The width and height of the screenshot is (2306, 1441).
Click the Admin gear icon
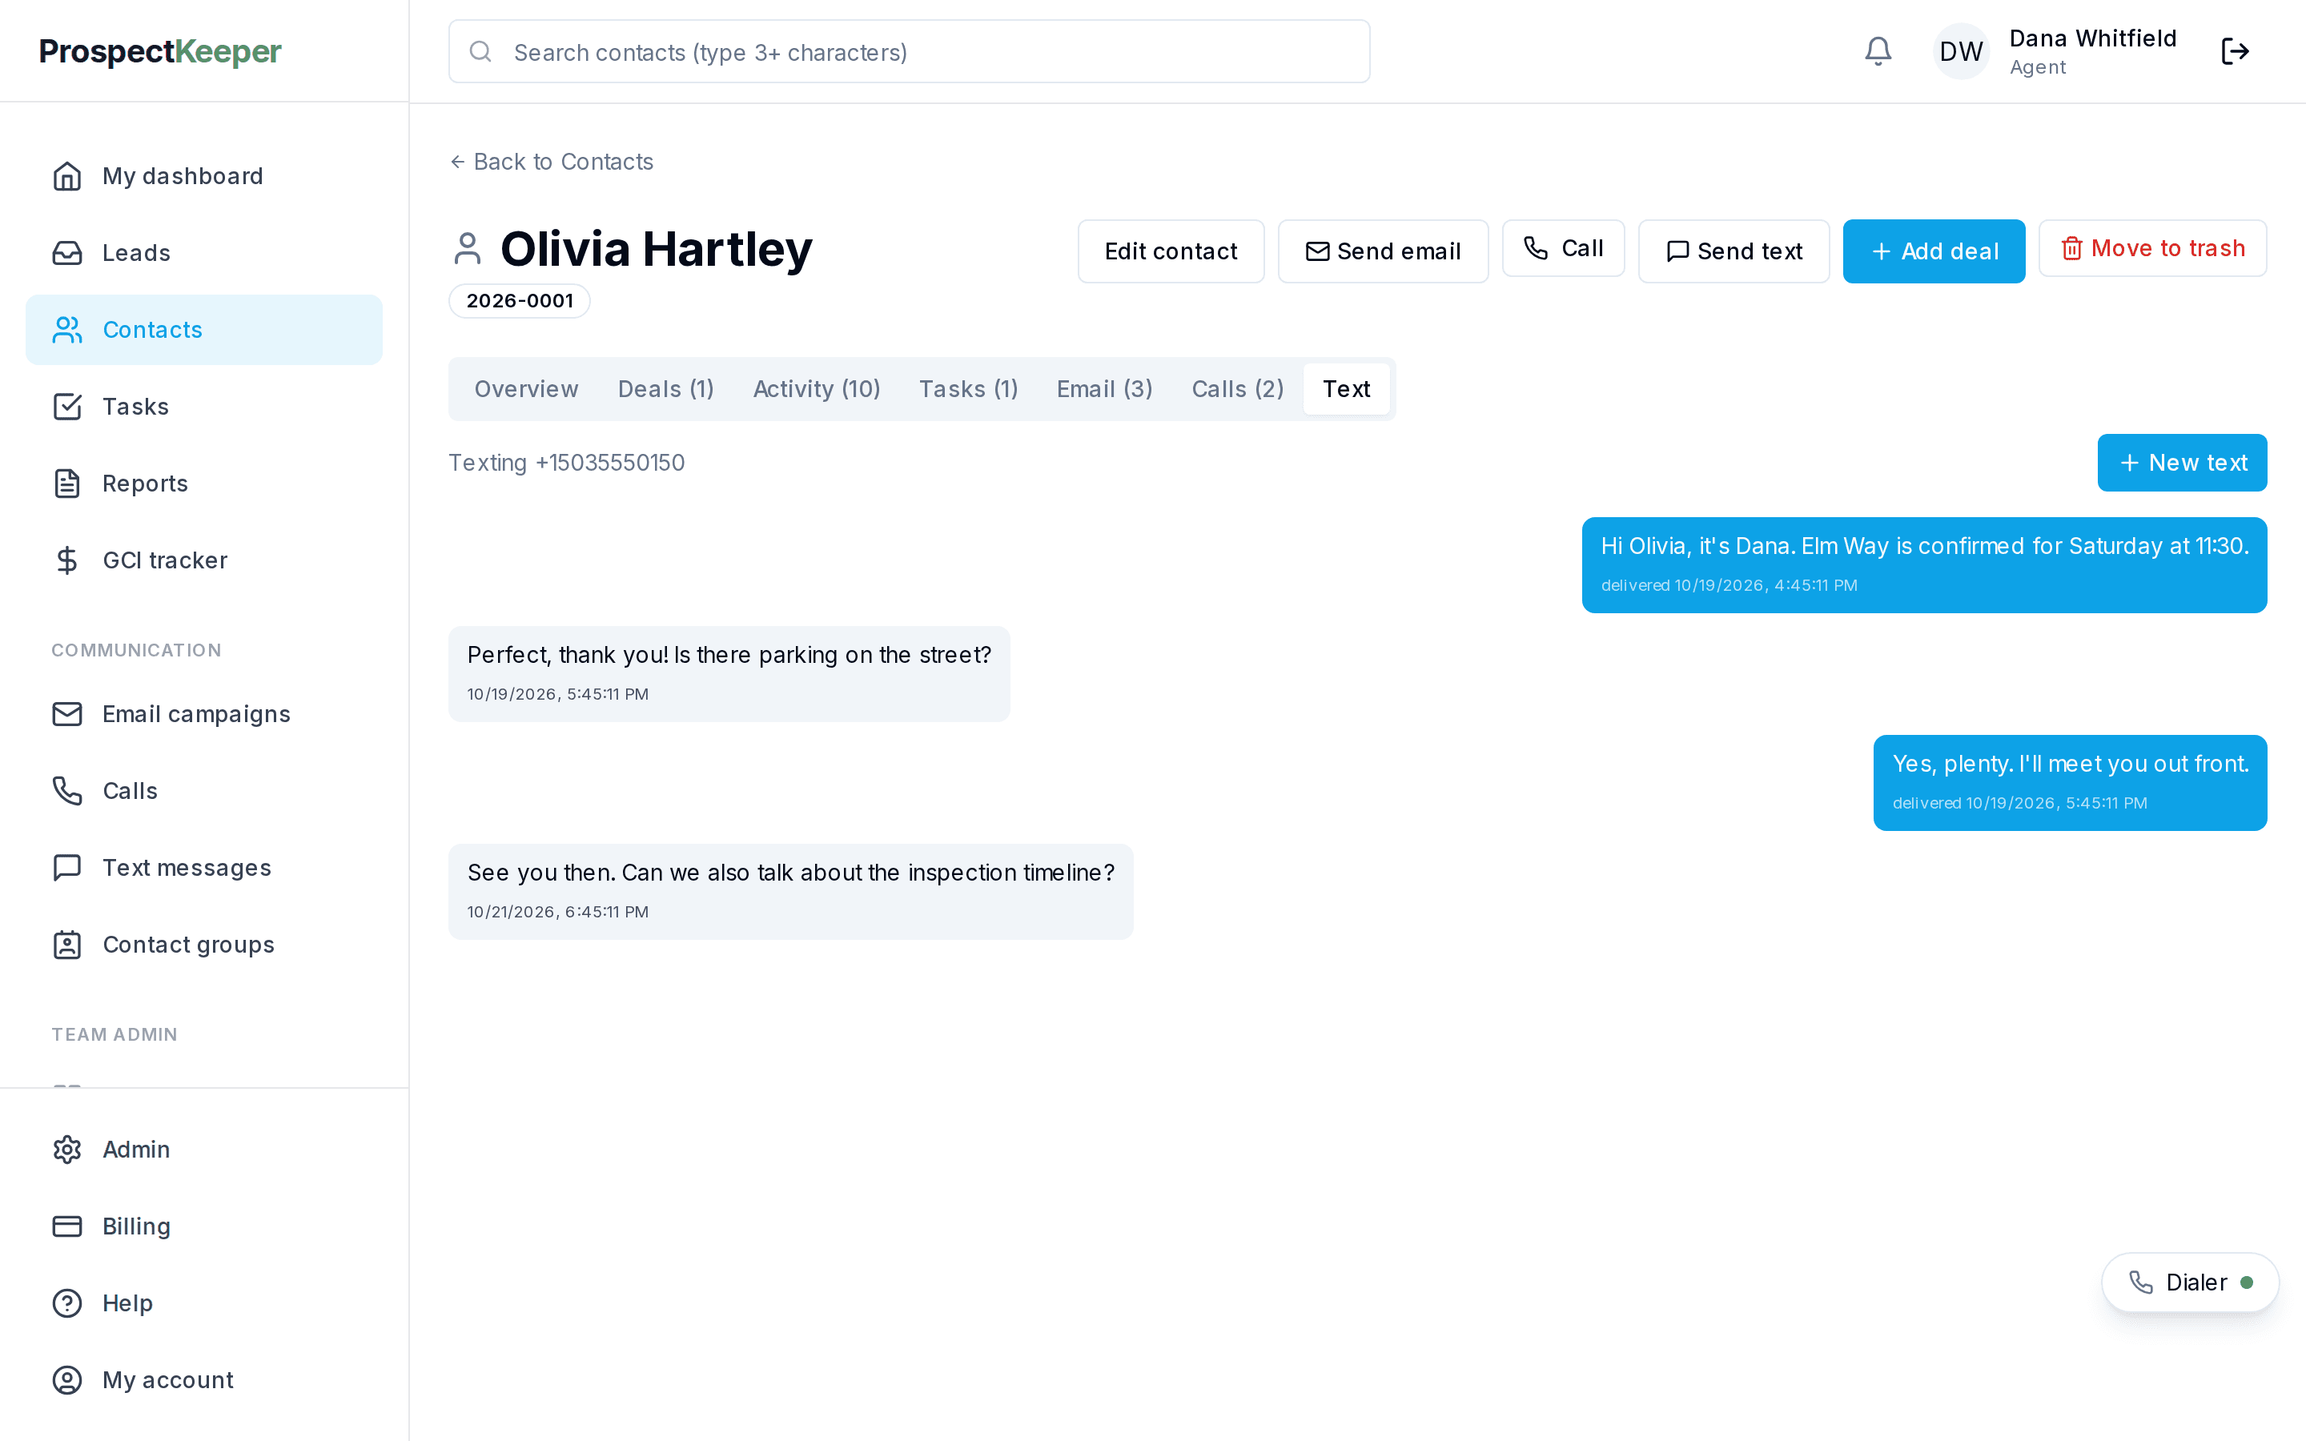tap(66, 1150)
